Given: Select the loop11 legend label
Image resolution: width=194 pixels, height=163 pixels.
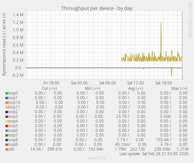Looking at the screenshot, I should point(14,107).
